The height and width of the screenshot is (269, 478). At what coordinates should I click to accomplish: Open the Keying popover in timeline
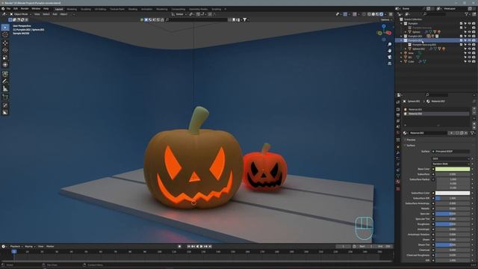coord(29,247)
